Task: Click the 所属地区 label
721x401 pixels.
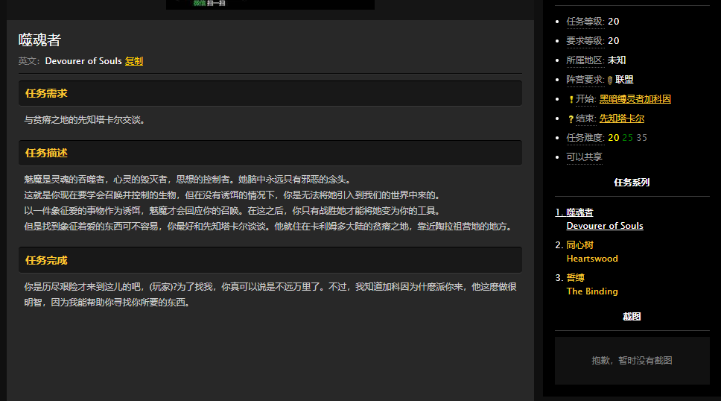Action: [x=585, y=60]
